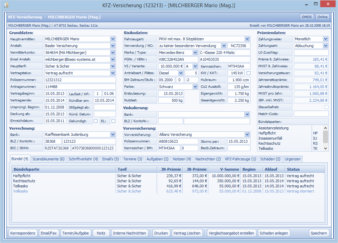Open the Zahlungsart dropdown
The image size is (338, 243).
pos(325,46)
